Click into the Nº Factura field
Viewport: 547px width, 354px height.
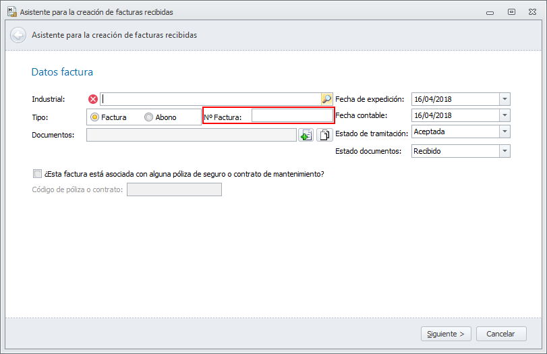[x=292, y=115]
